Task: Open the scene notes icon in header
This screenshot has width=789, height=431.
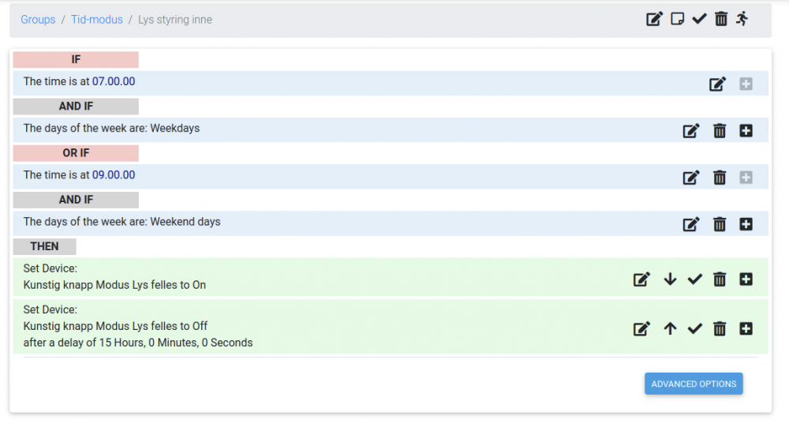Action: 677,19
